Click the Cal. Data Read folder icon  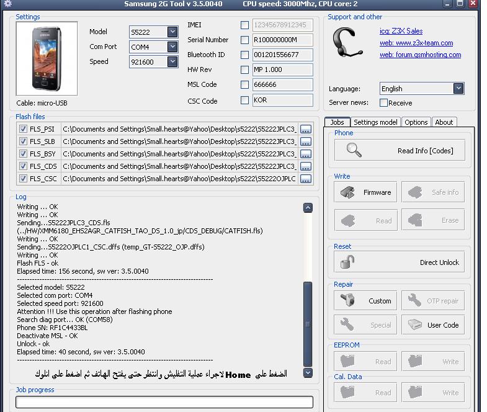[347, 392]
